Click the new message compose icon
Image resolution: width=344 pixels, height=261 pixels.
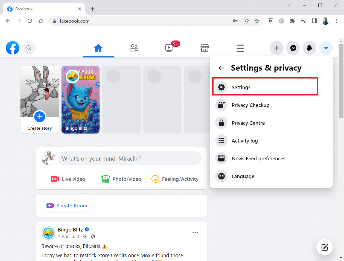click(325, 247)
